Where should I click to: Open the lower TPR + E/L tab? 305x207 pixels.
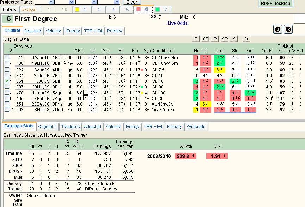[x=154, y=127]
